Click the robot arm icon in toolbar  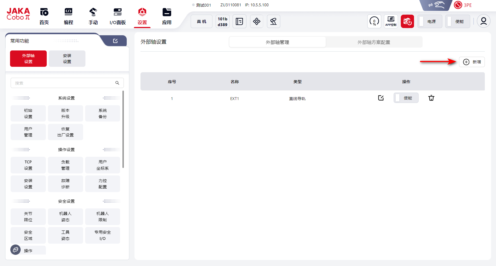273,21
